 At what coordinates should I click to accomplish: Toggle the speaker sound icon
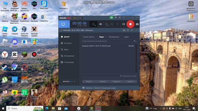click(x=101, y=24)
